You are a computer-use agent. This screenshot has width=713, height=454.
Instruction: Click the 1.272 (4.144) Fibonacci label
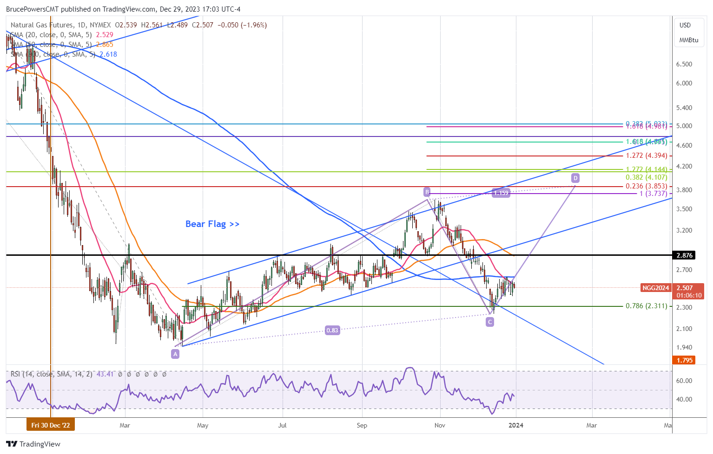647,169
